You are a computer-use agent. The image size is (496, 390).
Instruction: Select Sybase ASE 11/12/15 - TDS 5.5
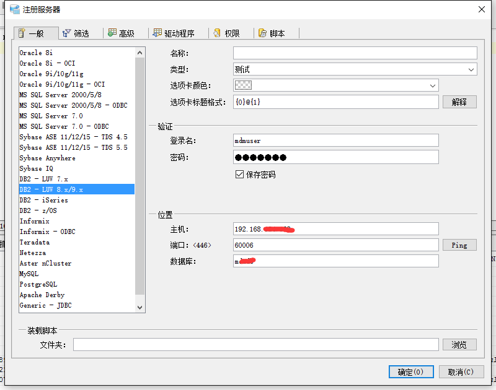pos(77,147)
